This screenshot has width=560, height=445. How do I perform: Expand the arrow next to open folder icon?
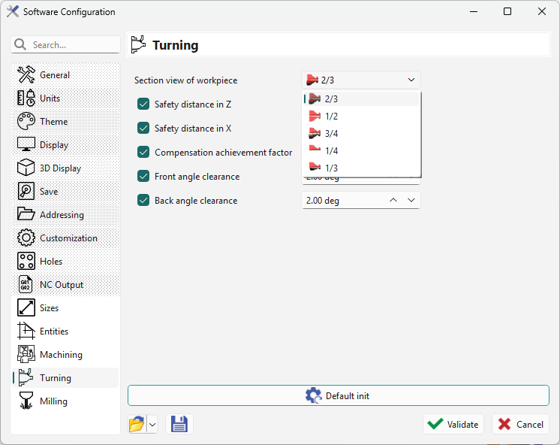152,425
